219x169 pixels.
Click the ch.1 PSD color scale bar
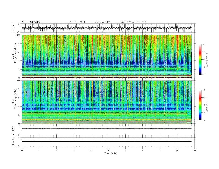coord(200,59)
